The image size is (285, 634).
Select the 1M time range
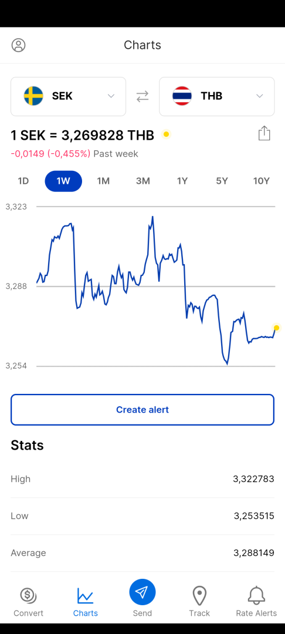pyautogui.click(x=103, y=181)
